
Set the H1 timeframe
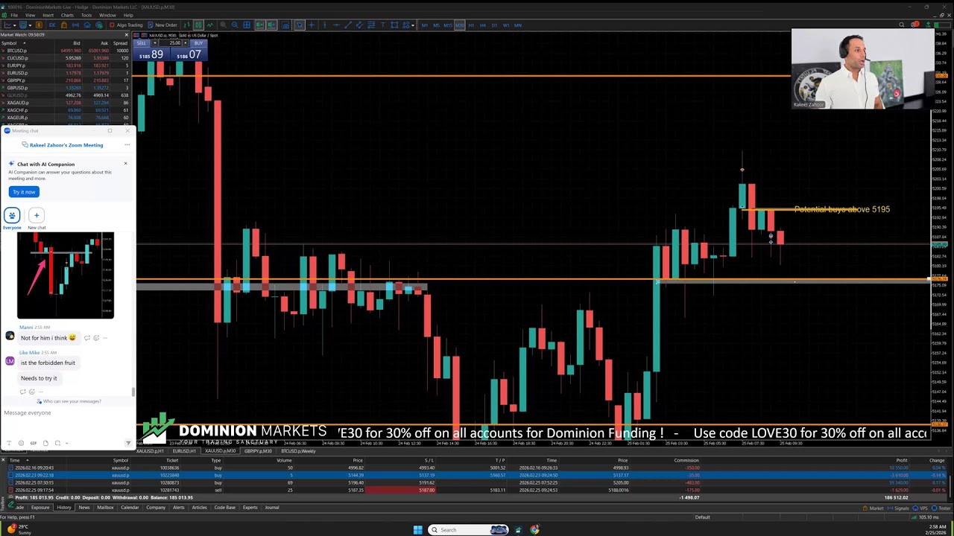472,25
